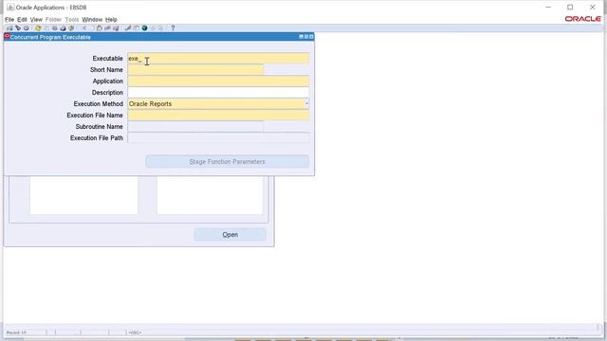Maximize the Concurrent Program Executable inner window

tap(306, 37)
